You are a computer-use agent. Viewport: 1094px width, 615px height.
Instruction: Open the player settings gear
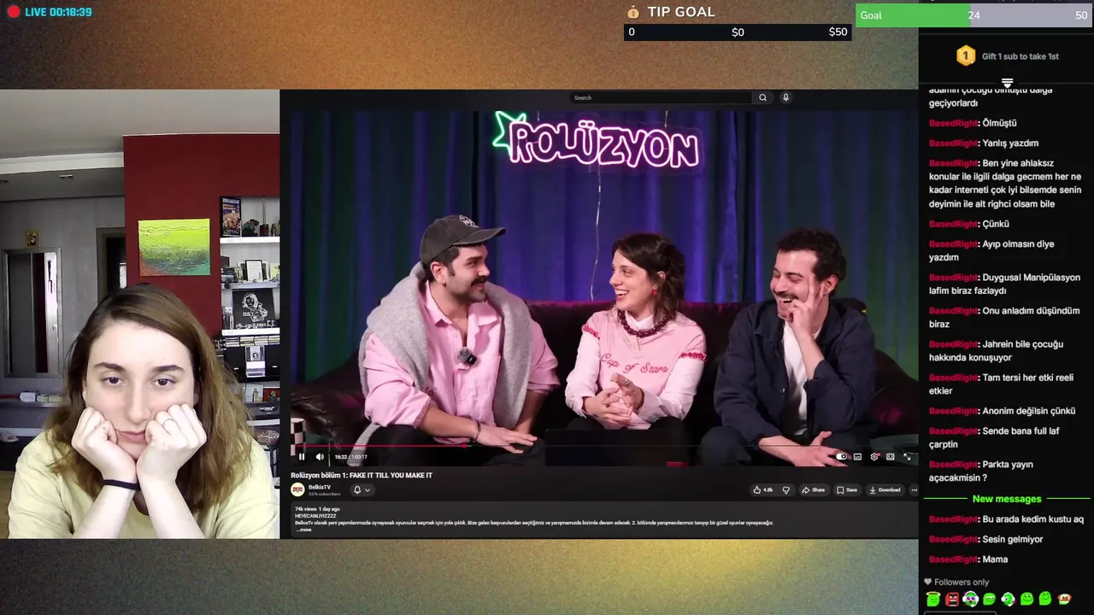click(874, 457)
